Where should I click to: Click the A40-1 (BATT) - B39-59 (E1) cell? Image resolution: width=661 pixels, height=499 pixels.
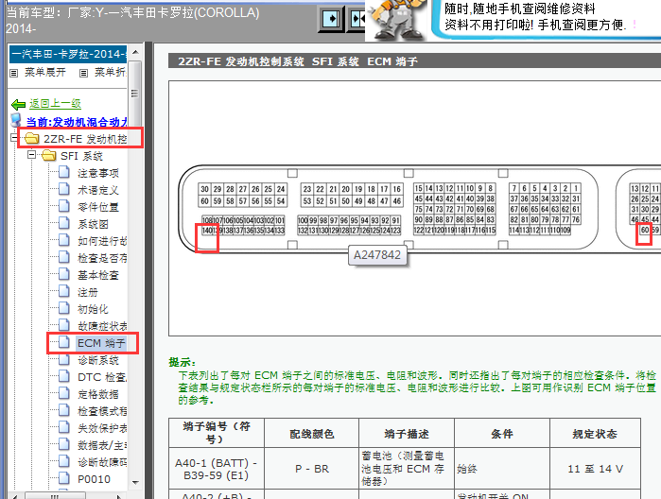(x=217, y=469)
